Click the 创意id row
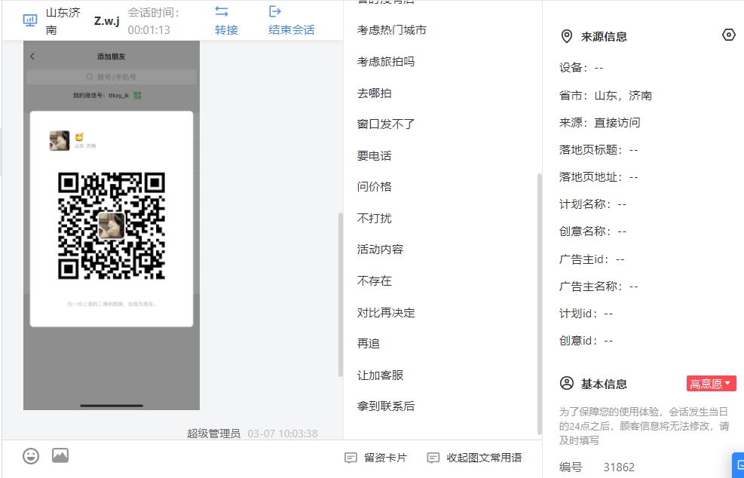744x478 pixels. [x=586, y=340]
